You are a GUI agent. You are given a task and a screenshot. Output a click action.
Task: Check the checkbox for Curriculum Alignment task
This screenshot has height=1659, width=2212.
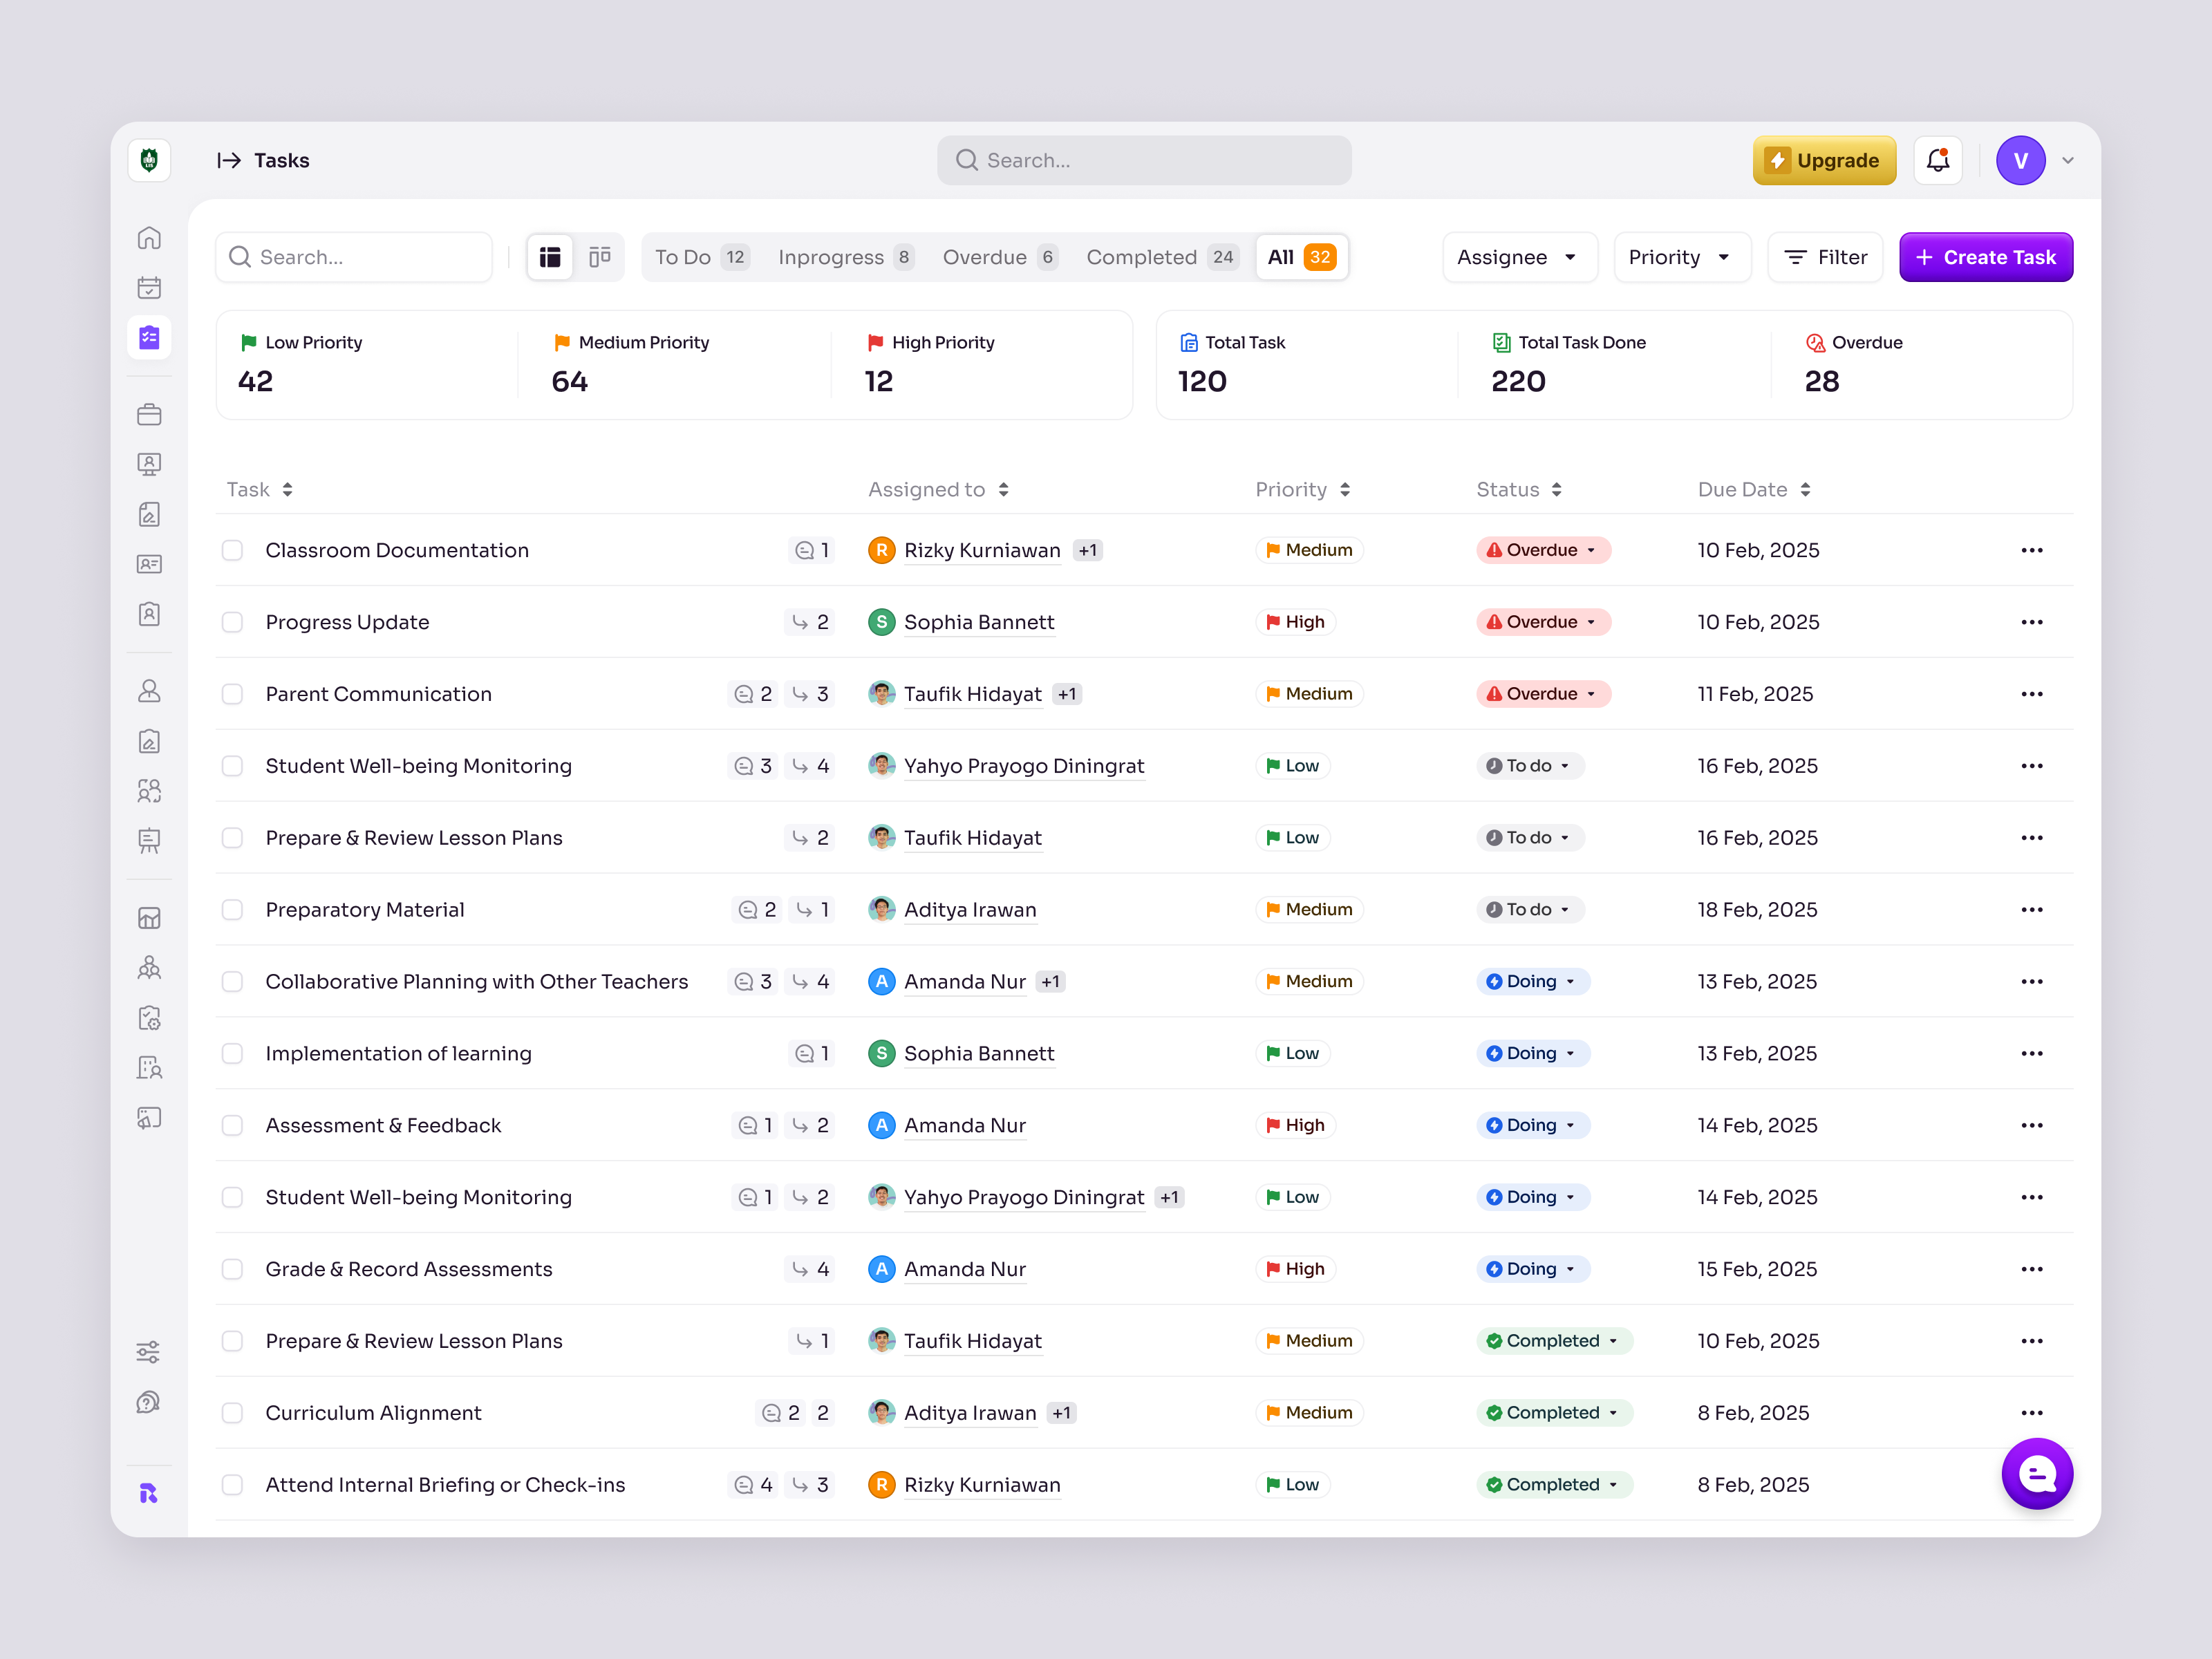[x=232, y=1412]
